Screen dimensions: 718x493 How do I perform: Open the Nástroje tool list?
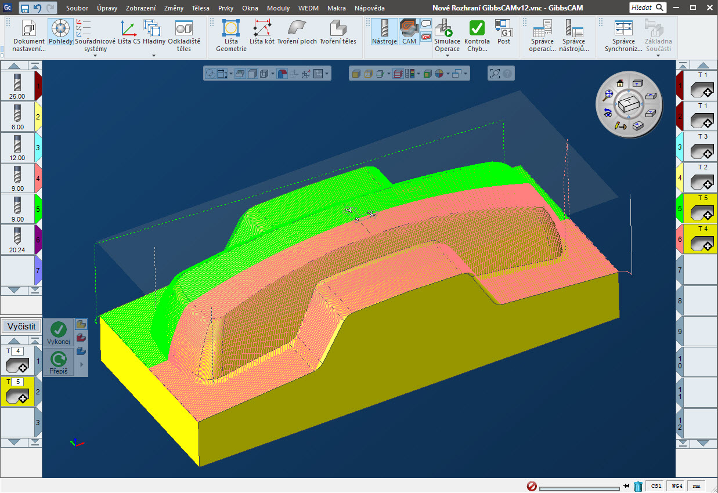(x=384, y=32)
